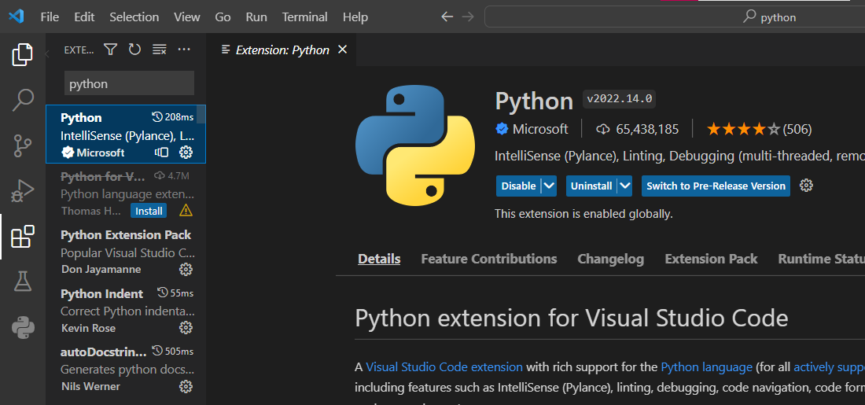Open the Explorer view in activity bar
The image size is (865, 405).
(23, 55)
